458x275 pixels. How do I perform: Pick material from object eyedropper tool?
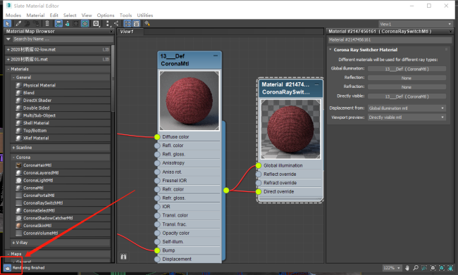point(18,24)
